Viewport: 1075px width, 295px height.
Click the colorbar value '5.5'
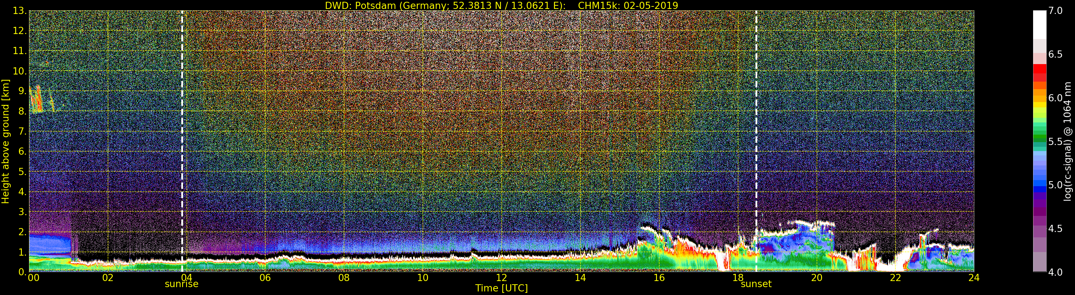(x=1055, y=141)
